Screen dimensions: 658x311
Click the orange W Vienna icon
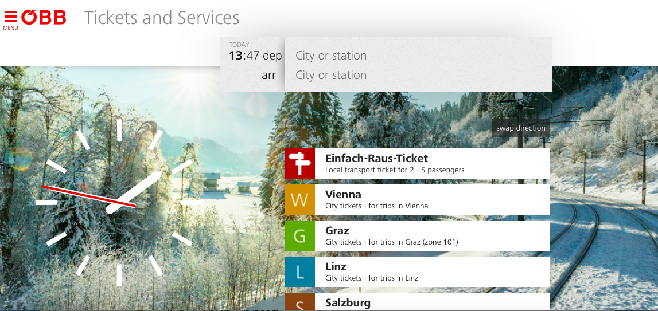click(299, 200)
